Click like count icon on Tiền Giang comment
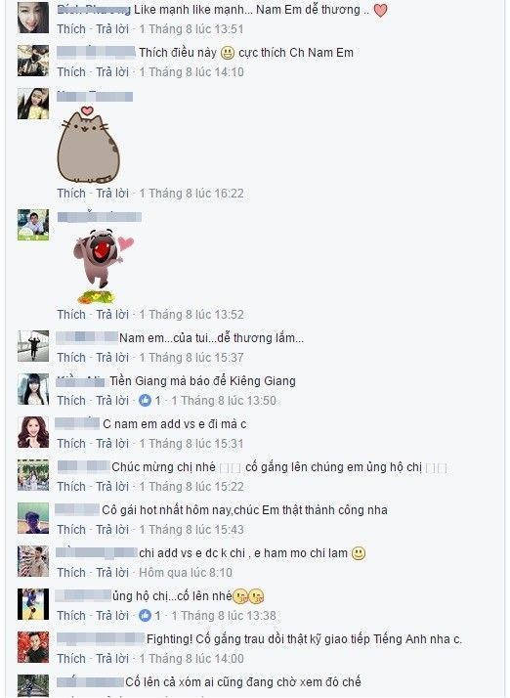The height and width of the screenshot is (698, 510). [x=145, y=401]
